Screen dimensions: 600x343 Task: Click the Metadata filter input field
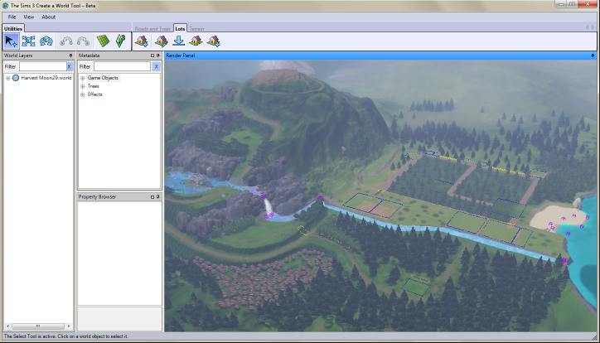pyautogui.click(x=122, y=66)
